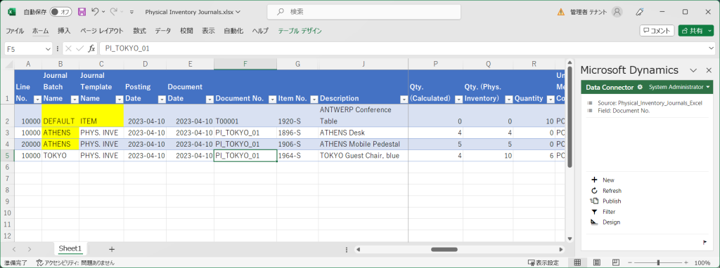The image size is (720, 268).
Task: Select Normal view icon in status bar
Action: coord(578,262)
